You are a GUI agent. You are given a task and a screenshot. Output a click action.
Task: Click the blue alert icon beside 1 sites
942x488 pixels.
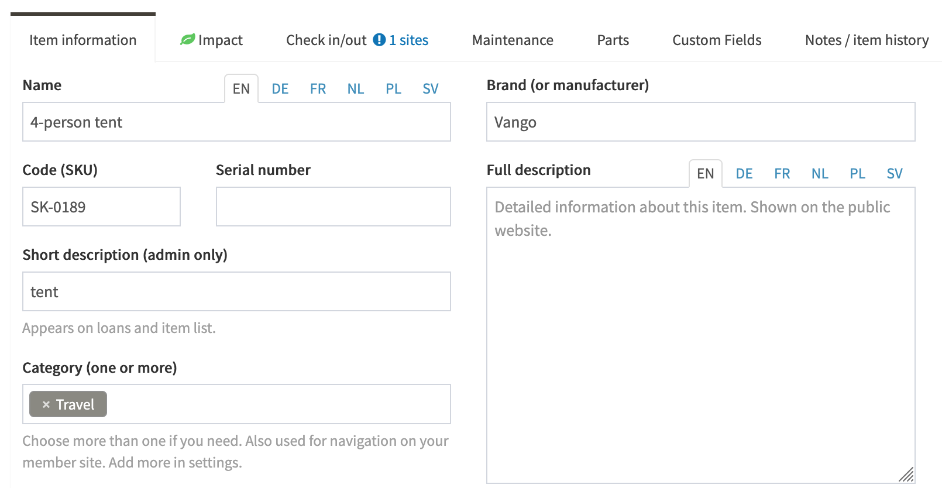click(x=379, y=40)
